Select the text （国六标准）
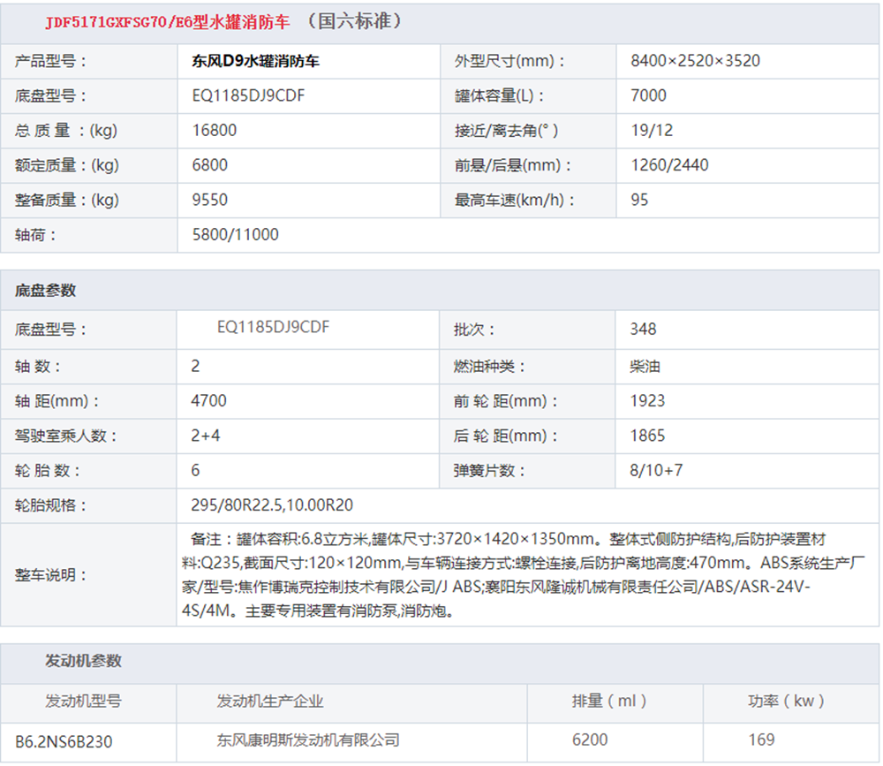Viewport: 883px width, 766px height. (355, 21)
